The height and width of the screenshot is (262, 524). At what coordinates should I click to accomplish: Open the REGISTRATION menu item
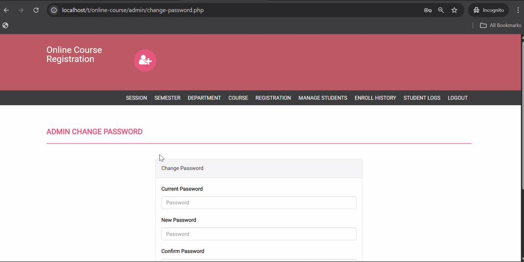(273, 98)
